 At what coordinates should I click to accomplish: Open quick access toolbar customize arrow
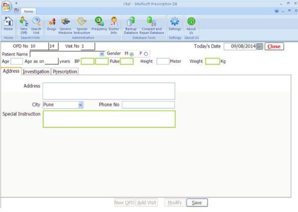(x=17, y=3)
